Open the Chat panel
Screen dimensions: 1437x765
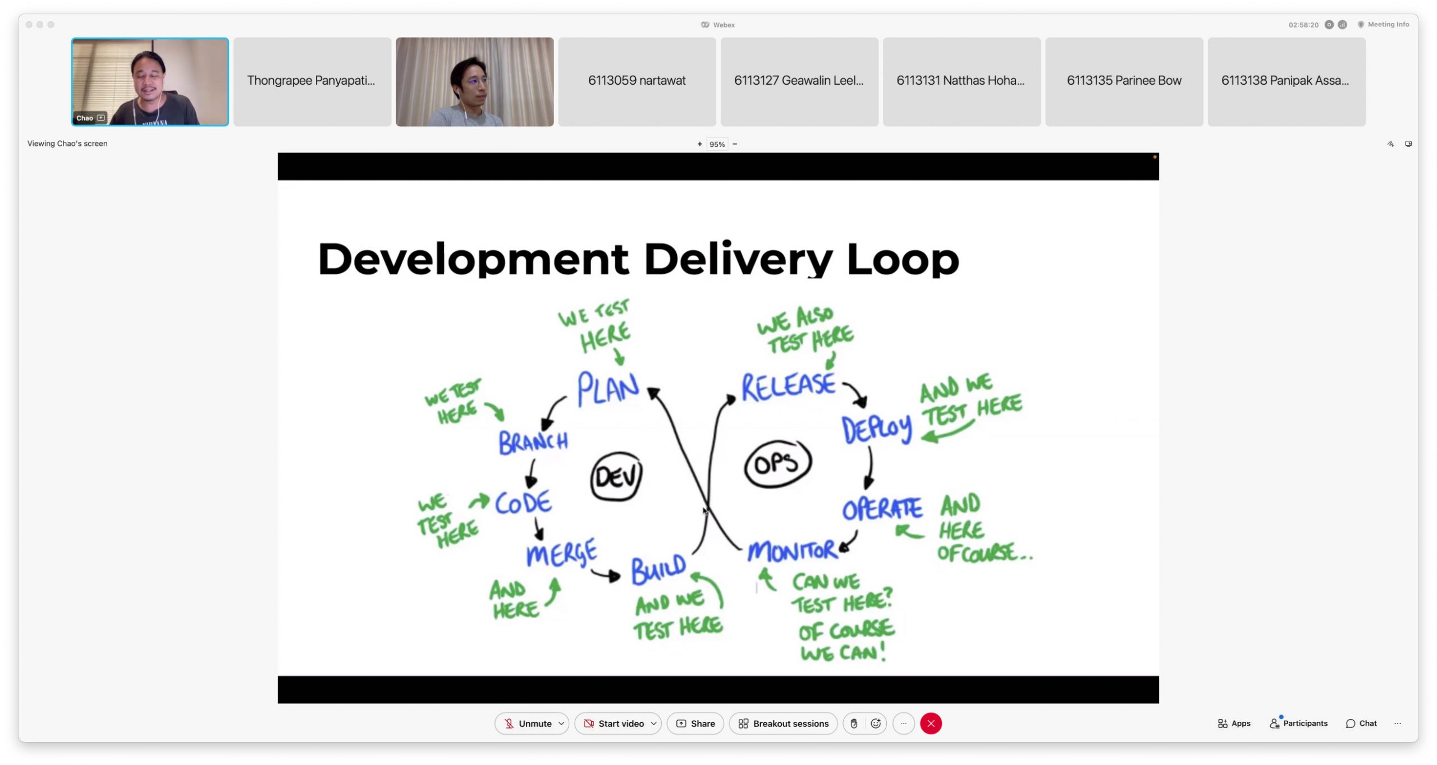(1361, 723)
